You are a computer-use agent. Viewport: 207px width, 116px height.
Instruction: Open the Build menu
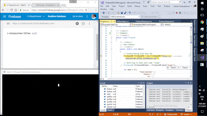[130, 6]
